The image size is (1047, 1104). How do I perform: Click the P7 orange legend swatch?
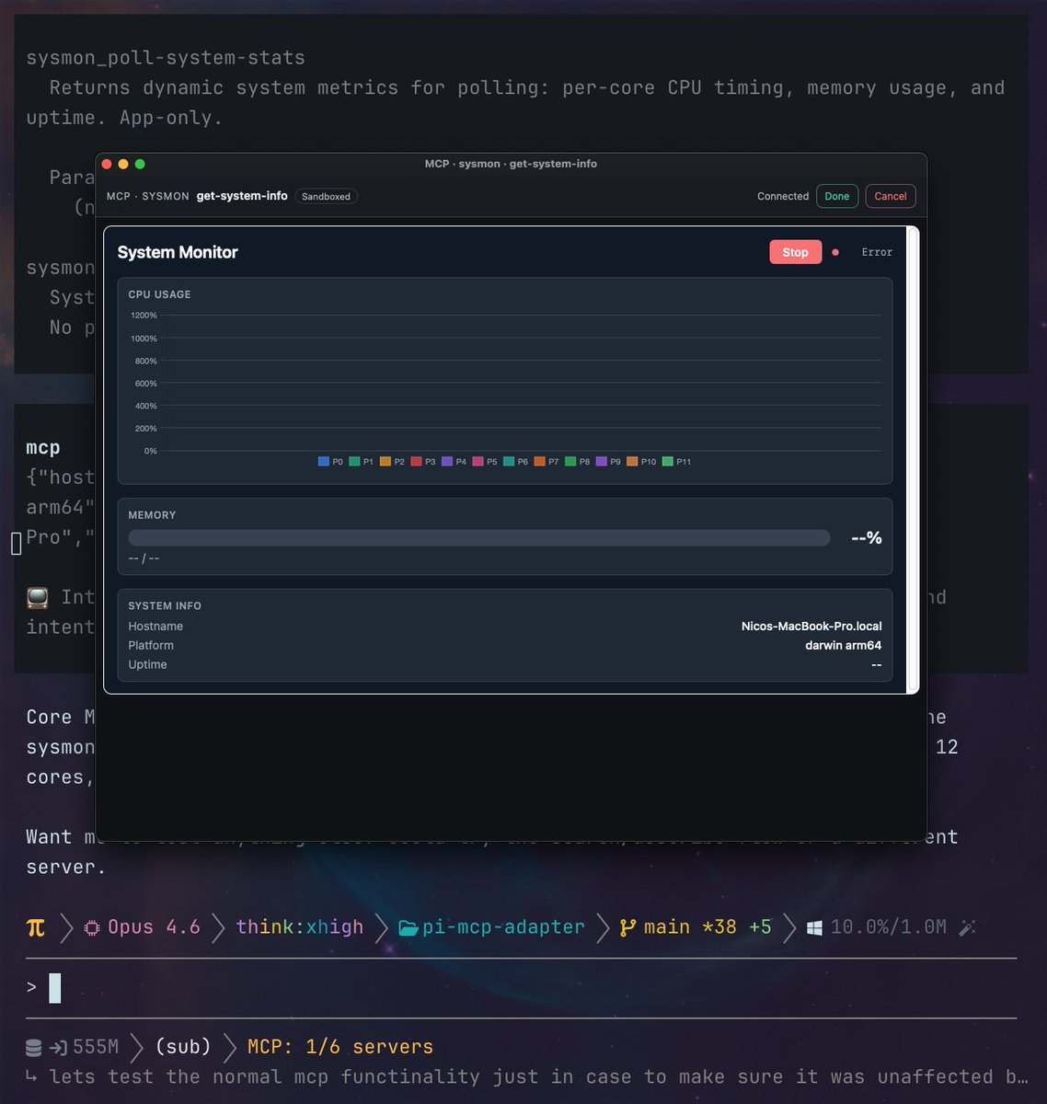coord(540,461)
